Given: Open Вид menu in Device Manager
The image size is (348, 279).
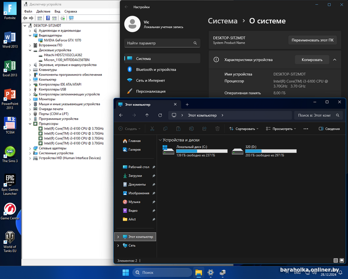Looking at the screenshot, I should click(x=57, y=11).
